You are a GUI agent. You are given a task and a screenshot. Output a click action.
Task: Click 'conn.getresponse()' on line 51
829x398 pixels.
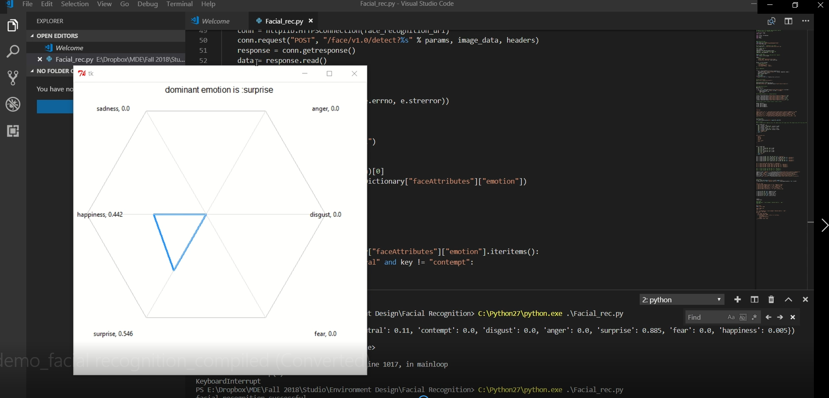coord(319,50)
